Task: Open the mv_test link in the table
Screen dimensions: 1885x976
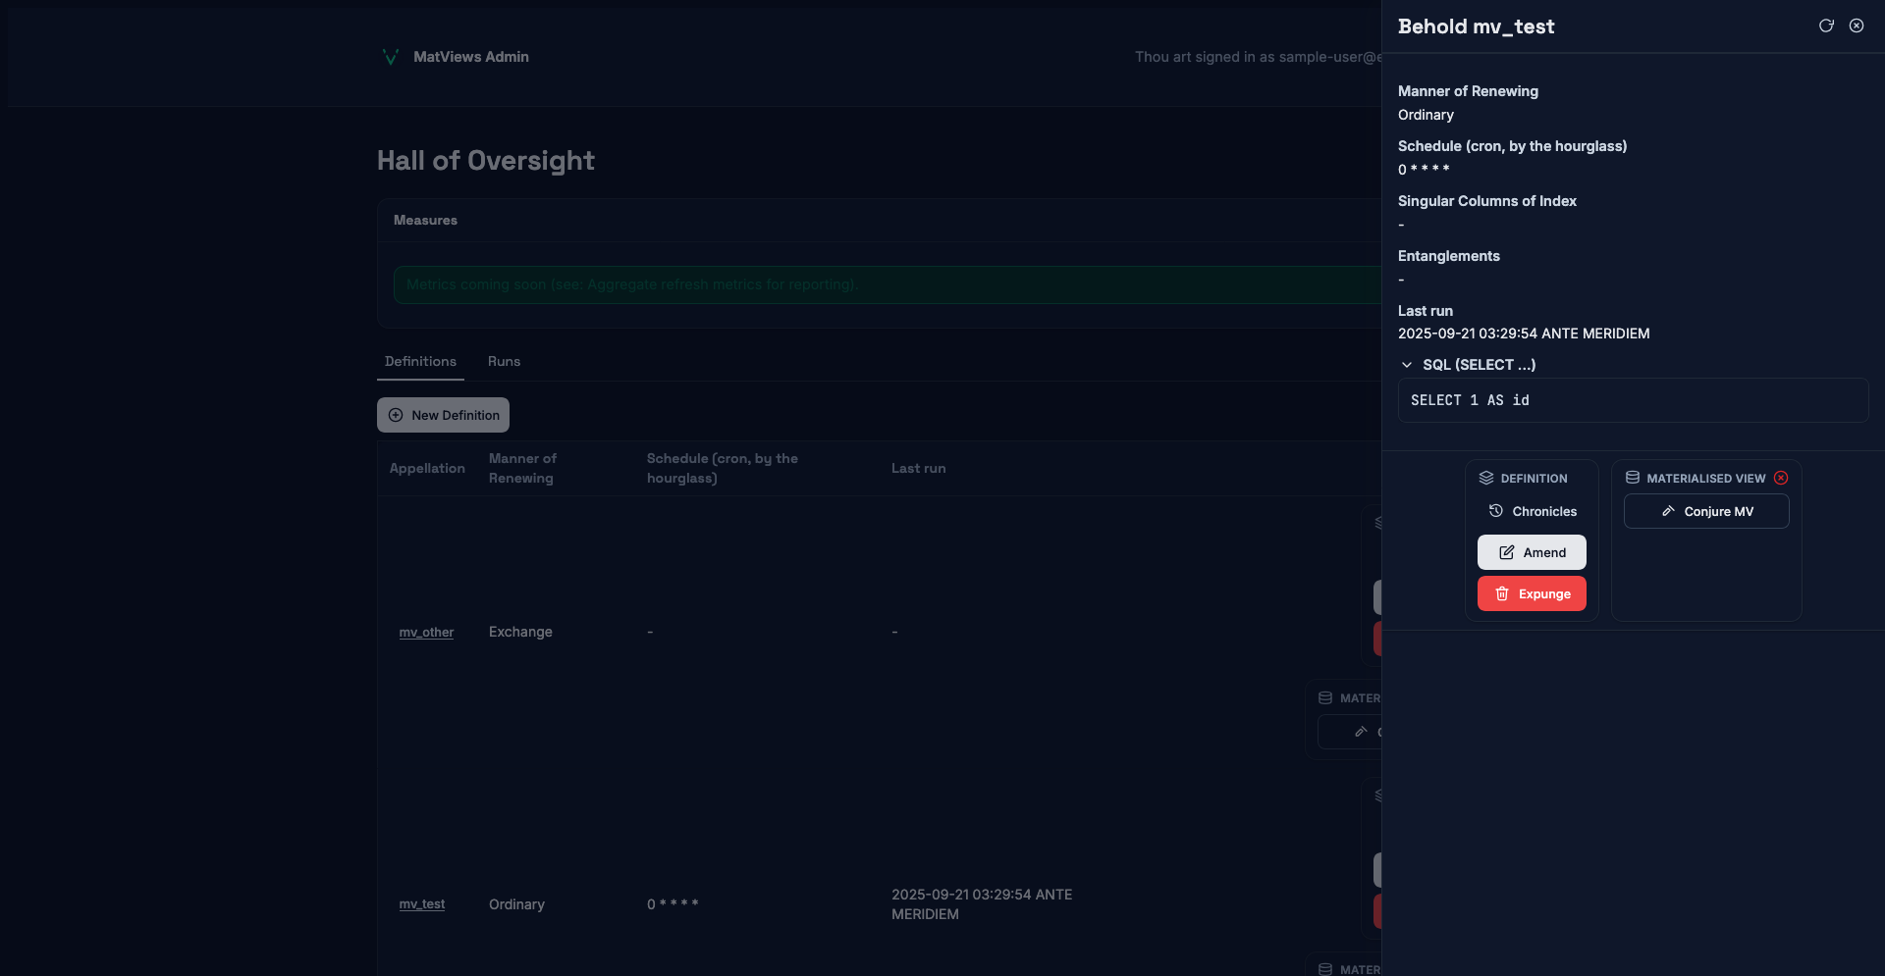Action: pos(422,904)
